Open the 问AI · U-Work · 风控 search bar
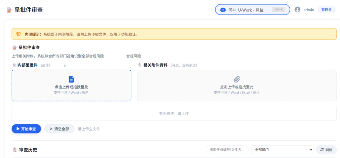This screenshot has width=340, height=158. point(252,9)
